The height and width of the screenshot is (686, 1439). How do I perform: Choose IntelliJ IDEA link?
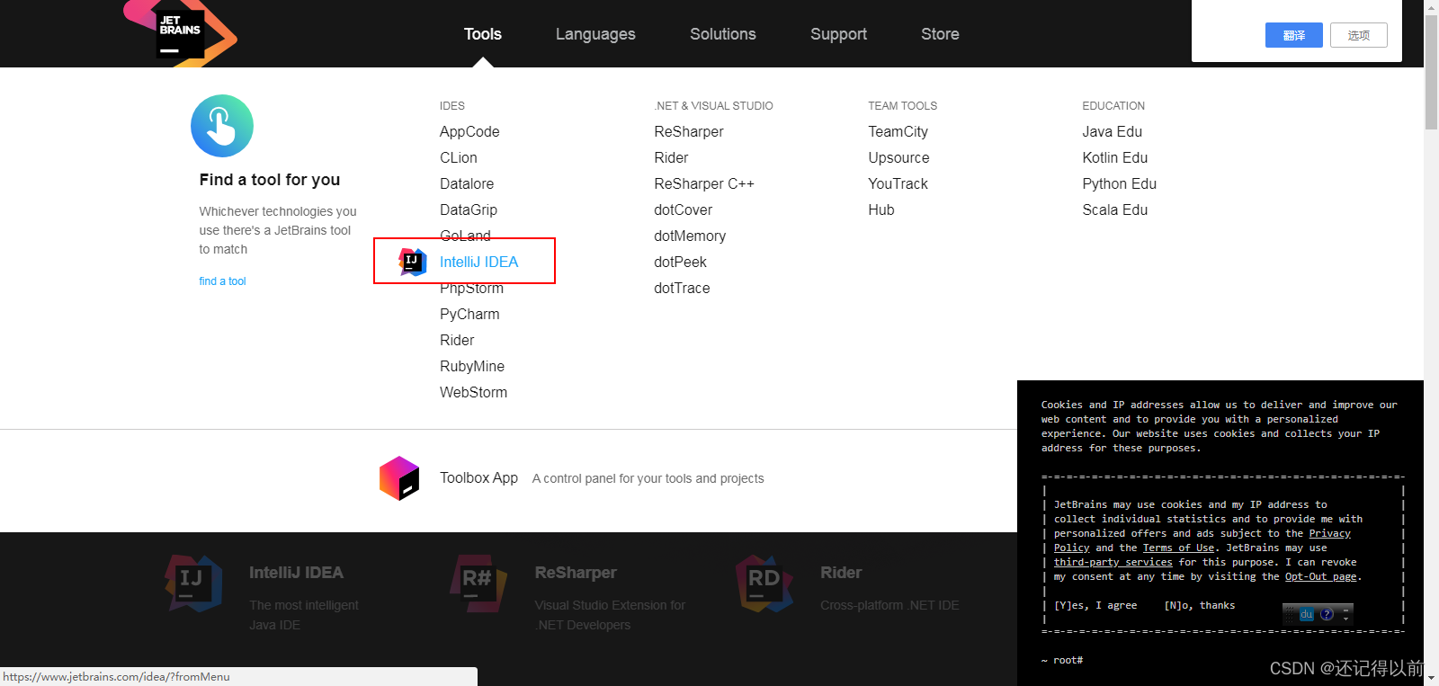pos(479,262)
